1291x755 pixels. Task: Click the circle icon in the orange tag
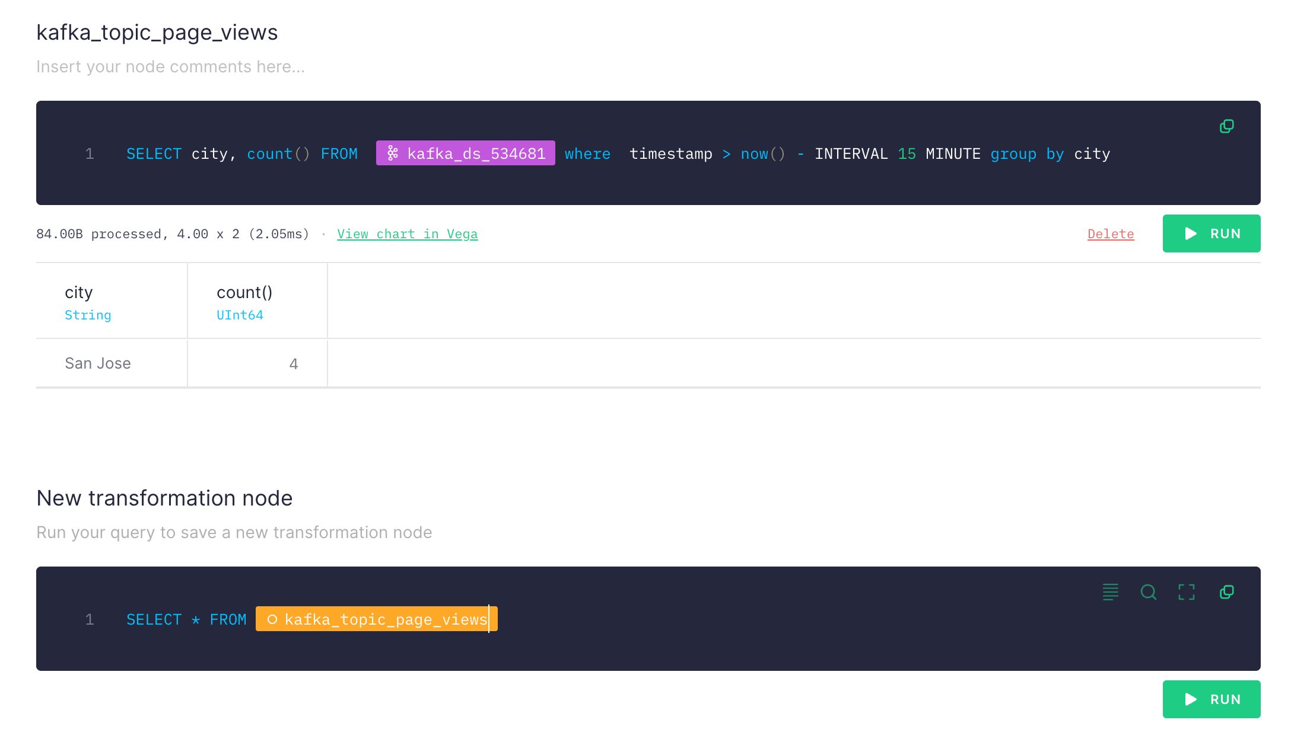(272, 619)
